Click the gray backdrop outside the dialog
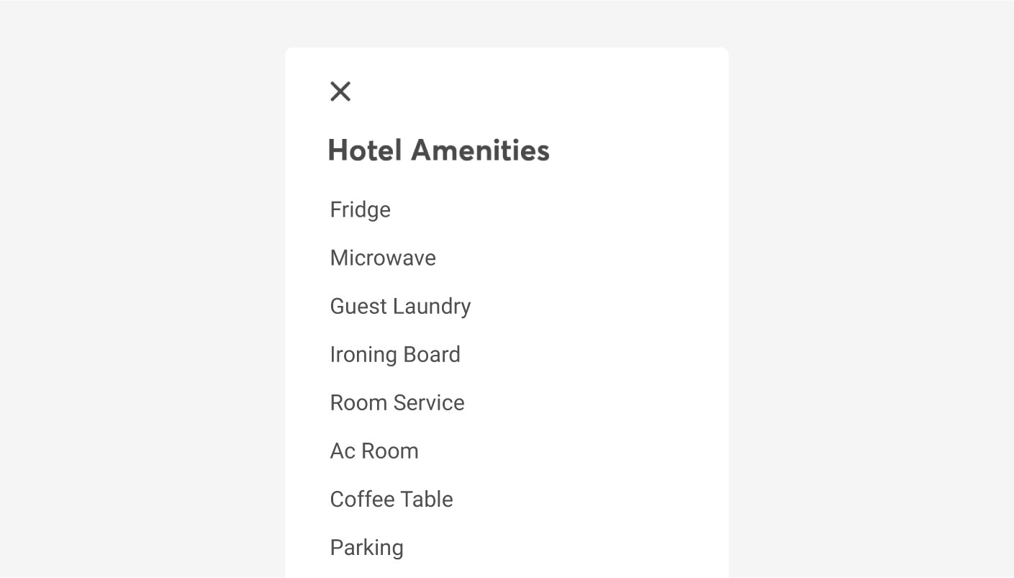Image resolution: width=1014 pixels, height=578 pixels. (144, 288)
